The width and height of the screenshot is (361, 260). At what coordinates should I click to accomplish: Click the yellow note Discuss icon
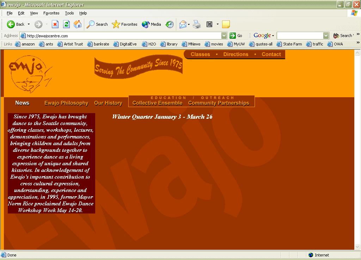pos(226,24)
